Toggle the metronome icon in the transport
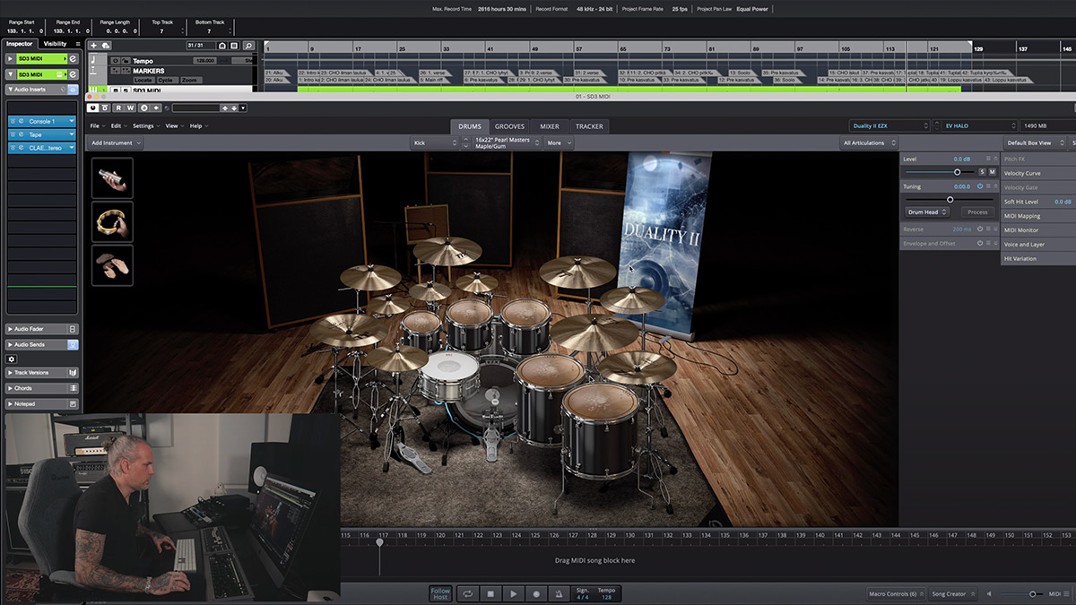 (x=559, y=593)
